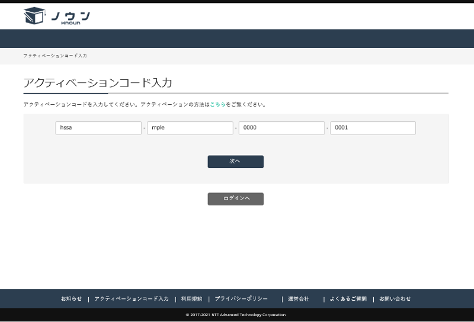Click the breadcrumb アクティベーションコード入力 text
The height and width of the screenshot is (322, 474).
[x=55, y=56]
